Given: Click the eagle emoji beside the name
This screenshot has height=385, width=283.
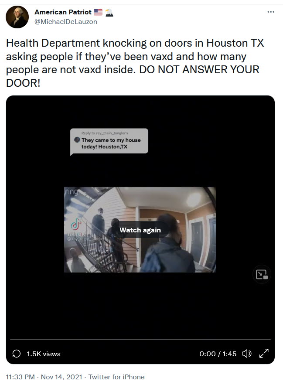Looking at the screenshot, I should [109, 12].
